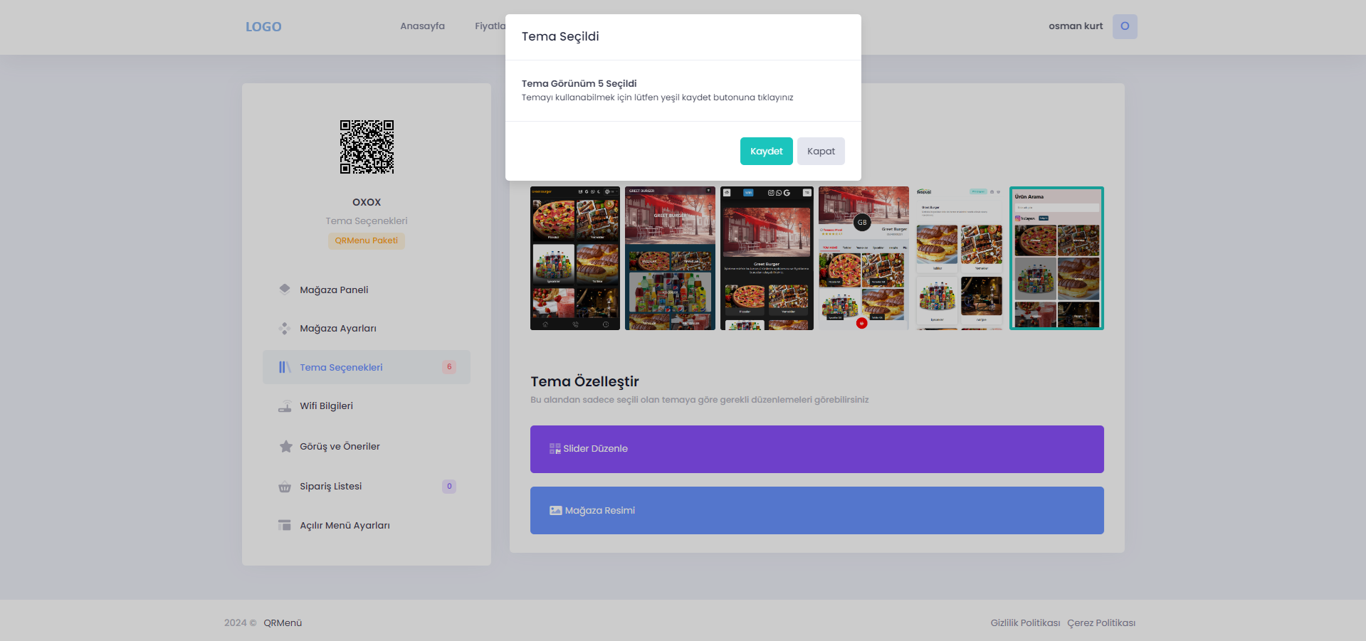Choose the theme thumbnail with GB badge
The height and width of the screenshot is (641, 1366).
pyautogui.click(x=863, y=258)
